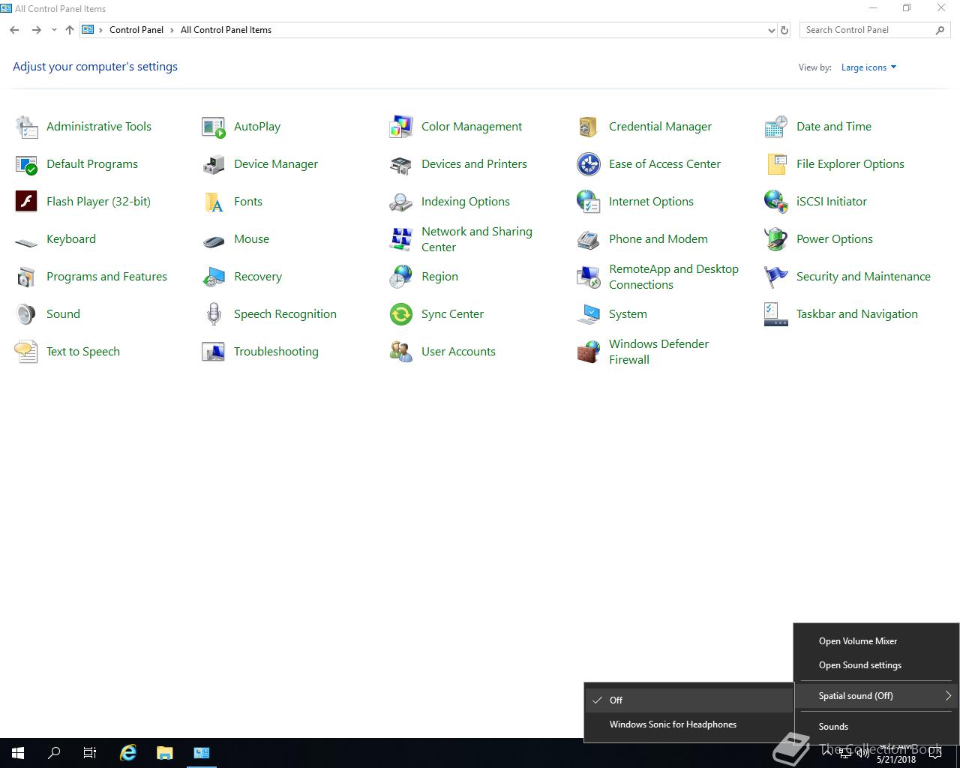Viewport: 960px width, 768px height.
Task: Open the Device Manager icon
Action: pos(214,164)
